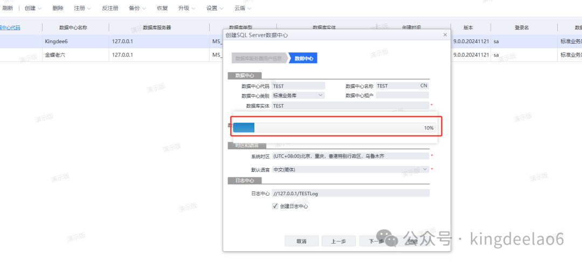Open the 注册 menu

[82, 9]
